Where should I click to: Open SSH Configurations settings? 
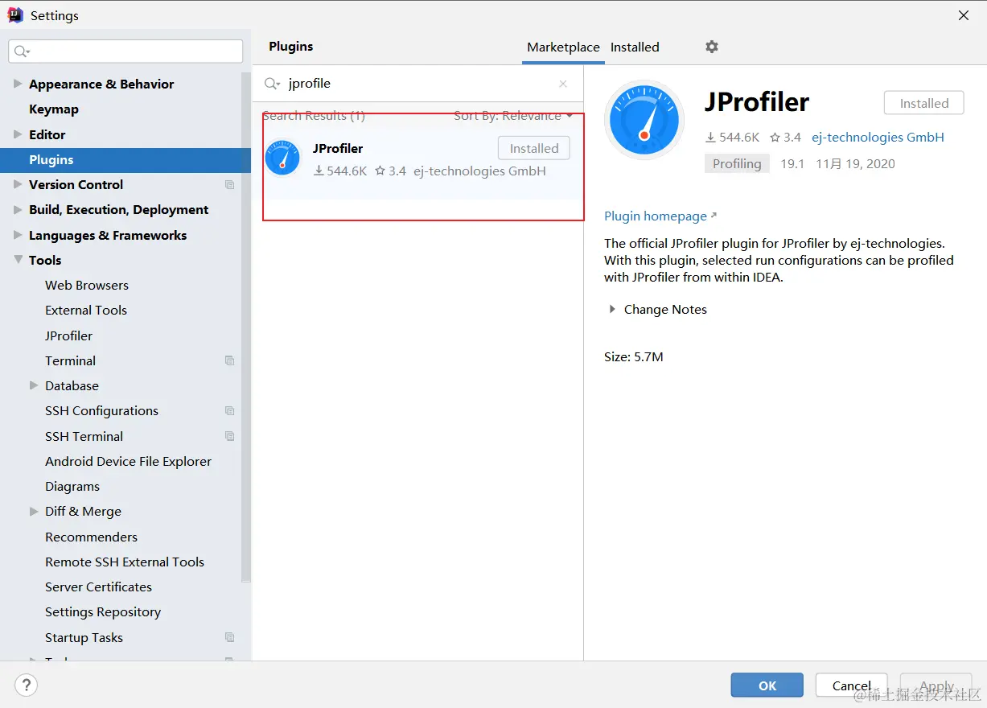pos(101,411)
